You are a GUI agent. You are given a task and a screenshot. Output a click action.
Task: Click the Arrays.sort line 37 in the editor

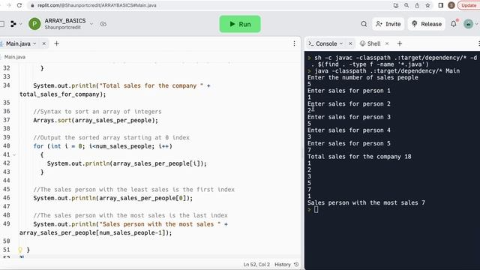95,120
